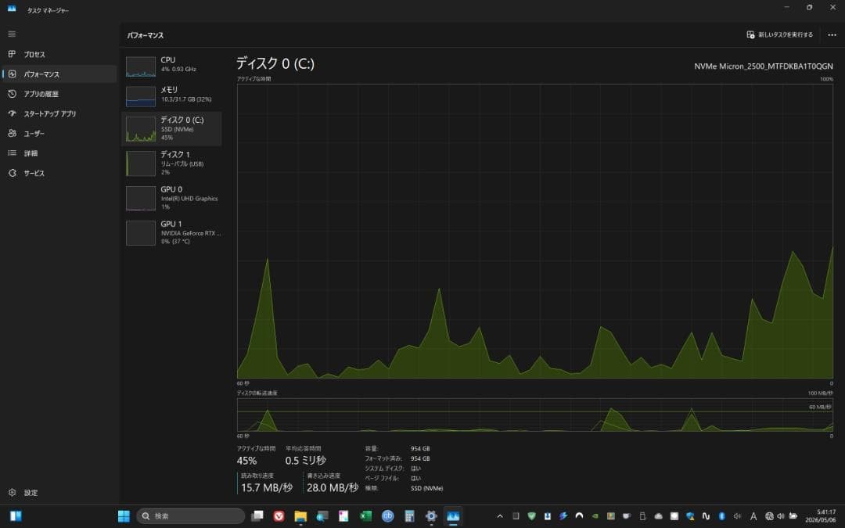Open the Settings gear on taskbar
Image resolution: width=845 pixels, height=528 pixels.
point(431,516)
